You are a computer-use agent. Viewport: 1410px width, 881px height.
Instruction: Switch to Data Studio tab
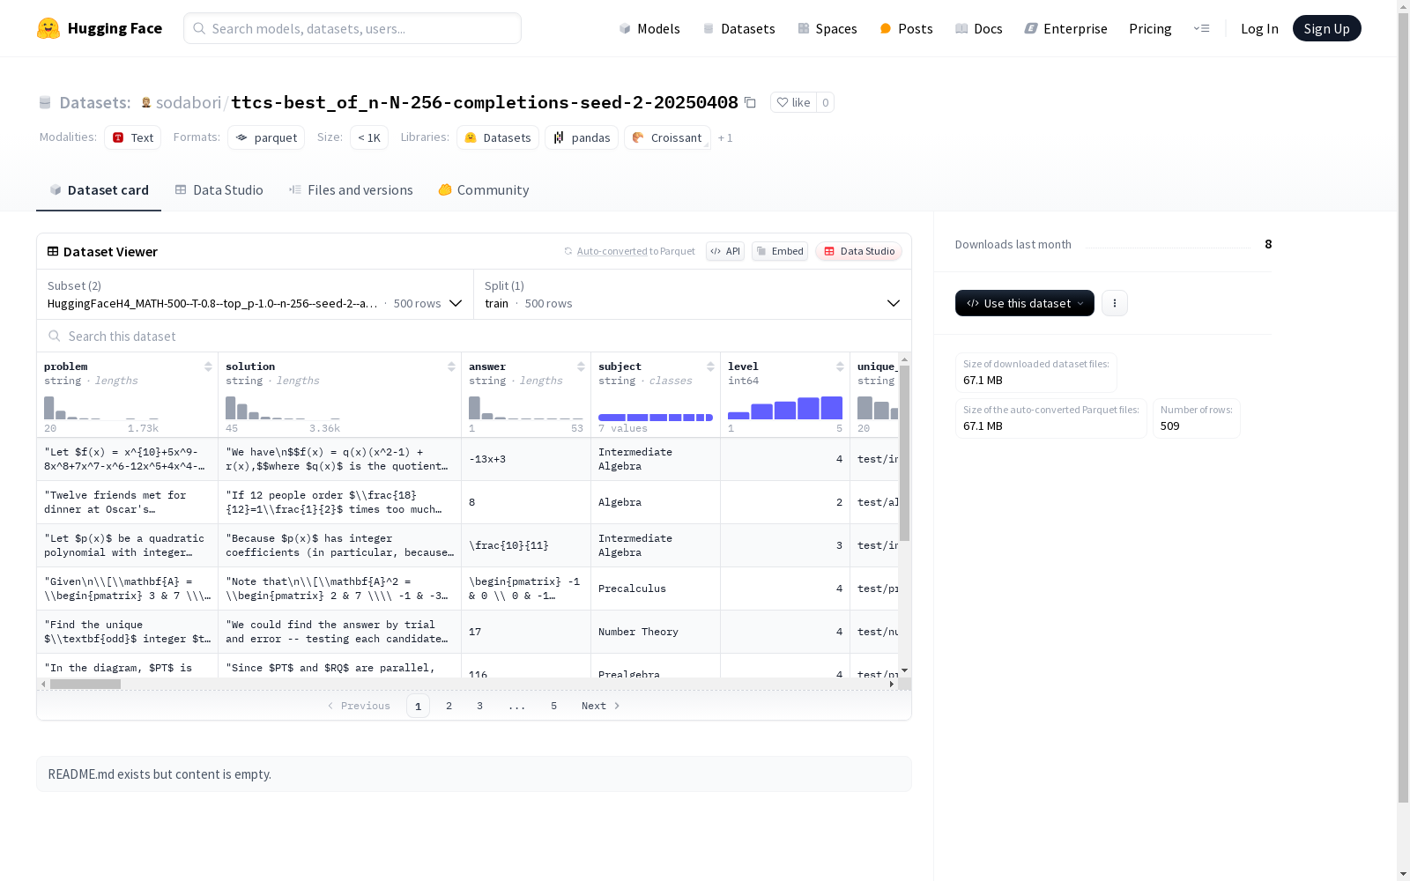[219, 190]
